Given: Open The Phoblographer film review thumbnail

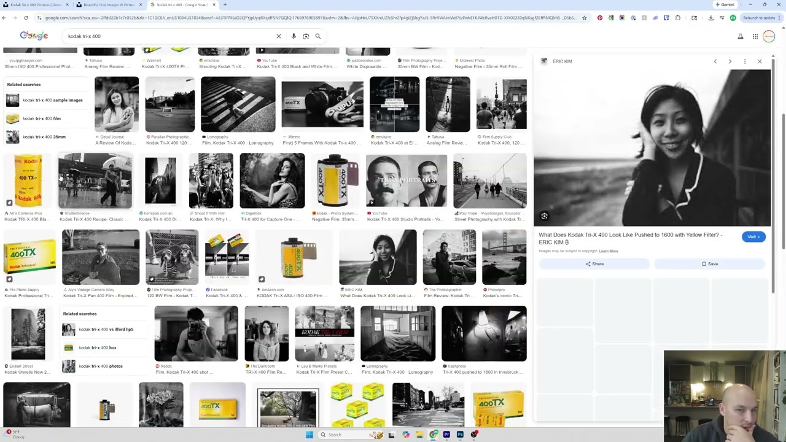Looking at the screenshot, I should 449,257.
